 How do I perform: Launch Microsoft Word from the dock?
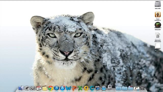(68, 88)
